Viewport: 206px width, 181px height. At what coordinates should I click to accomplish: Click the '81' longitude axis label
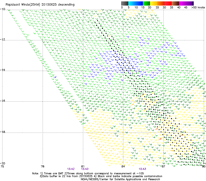[x=83, y=167]
